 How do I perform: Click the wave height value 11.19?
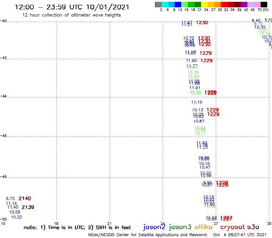pyautogui.click(x=197, y=102)
